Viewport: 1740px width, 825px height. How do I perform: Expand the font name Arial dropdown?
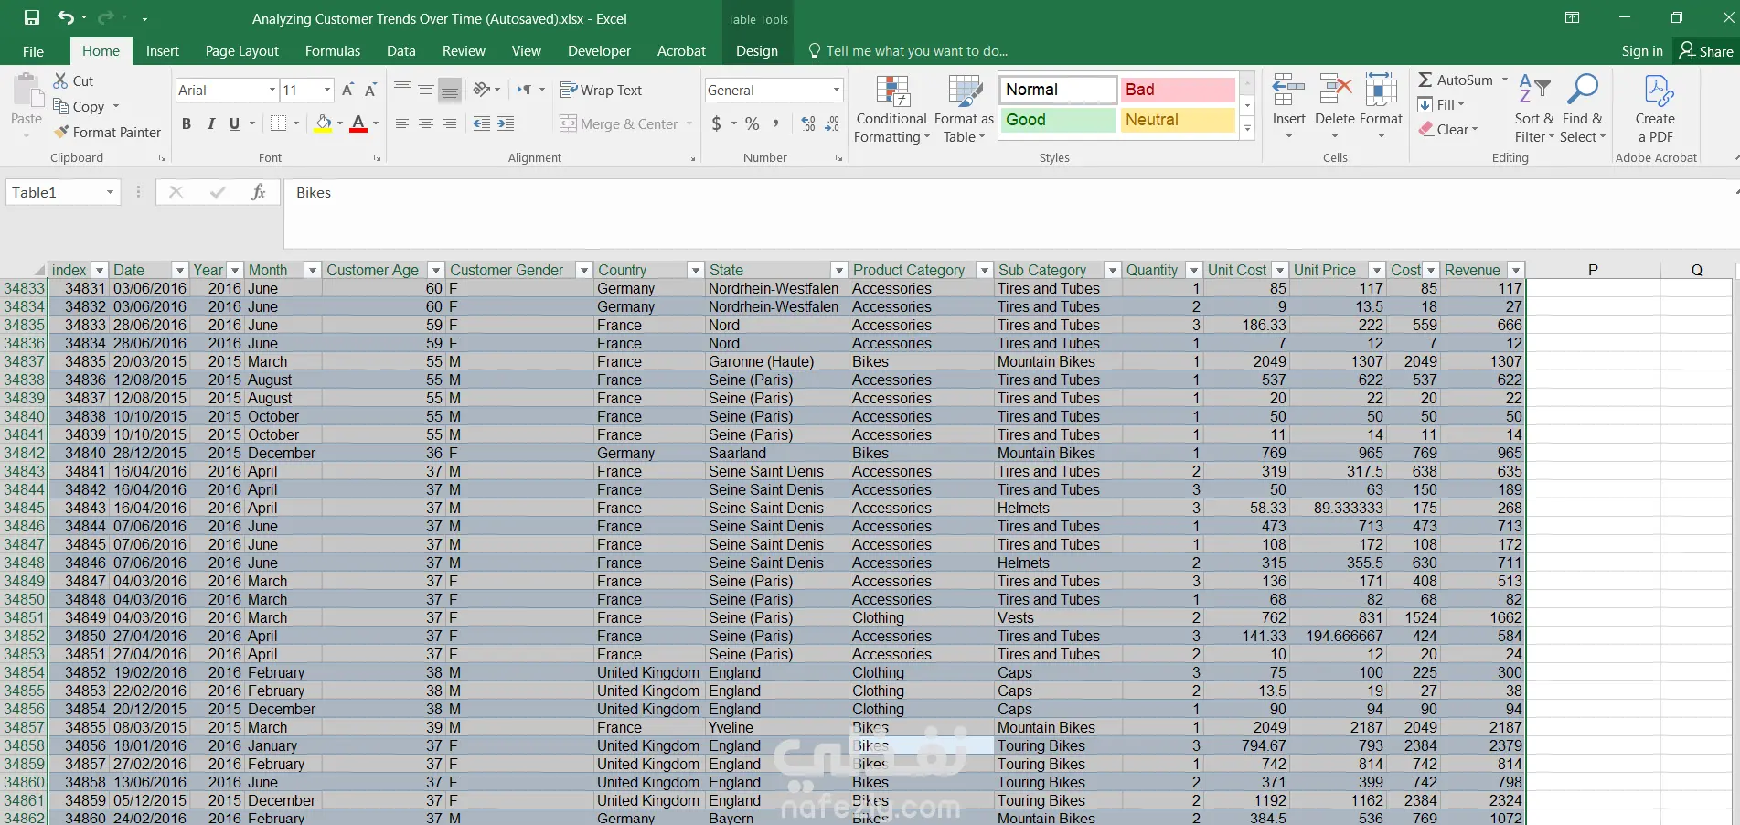pyautogui.click(x=272, y=90)
